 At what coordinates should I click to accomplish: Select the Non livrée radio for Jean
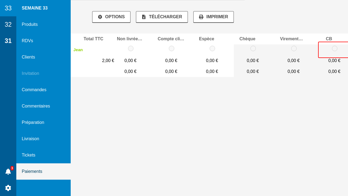(131, 48)
